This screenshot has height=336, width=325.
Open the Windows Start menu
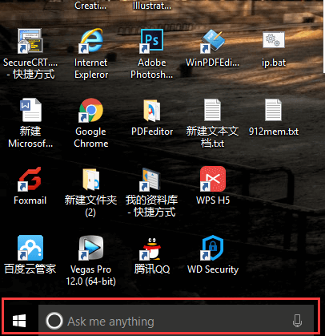19,321
